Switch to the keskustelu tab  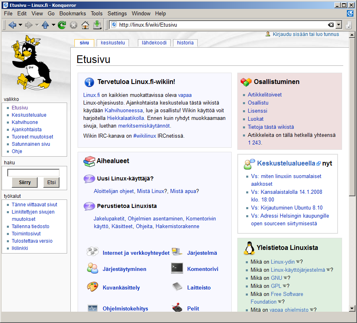113,42
